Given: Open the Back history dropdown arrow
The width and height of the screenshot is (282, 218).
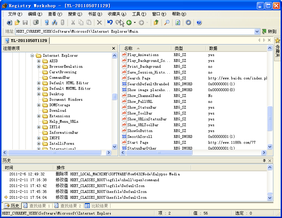Looking at the screenshot, I should [x=135, y=23].
